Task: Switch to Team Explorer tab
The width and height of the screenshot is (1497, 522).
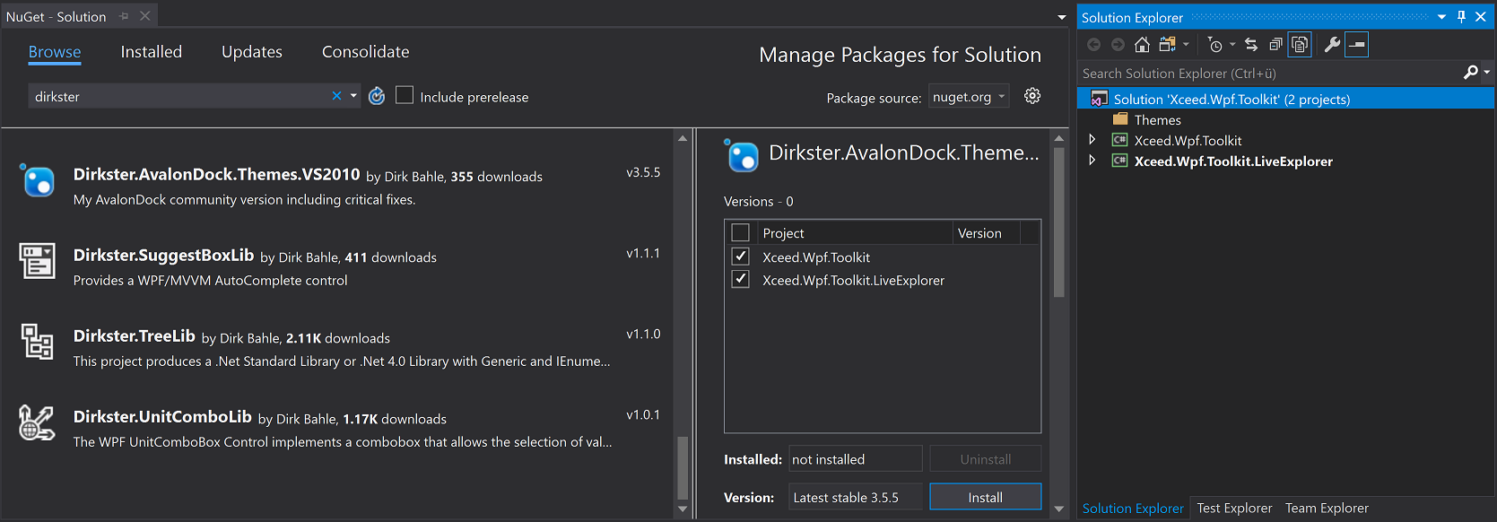Action: point(1327,508)
